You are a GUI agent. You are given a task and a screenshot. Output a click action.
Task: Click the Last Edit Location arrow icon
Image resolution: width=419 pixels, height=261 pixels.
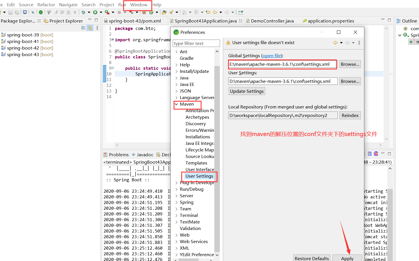click(208, 12)
